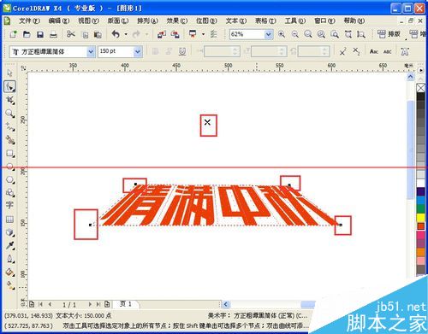Viewport: 428px width, 334px height.
Task: Select the Text tool (字)
Action: click(x=9, y=205)
